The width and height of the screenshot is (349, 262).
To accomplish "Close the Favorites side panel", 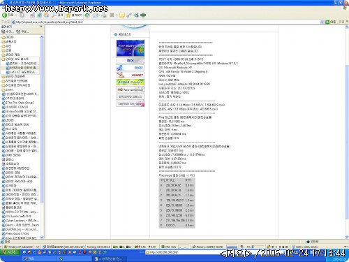I will (41, 27).
